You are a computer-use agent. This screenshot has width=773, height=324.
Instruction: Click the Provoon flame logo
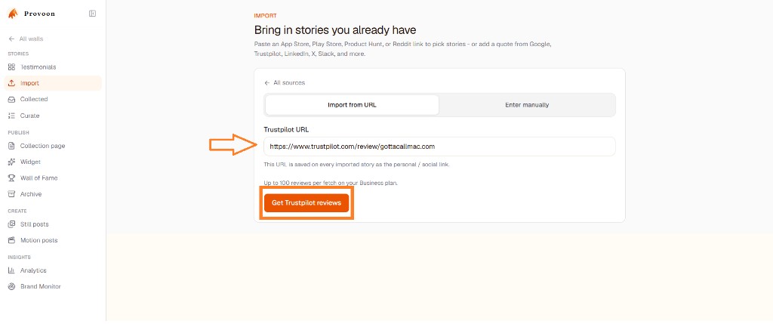(x=13, y=14)
